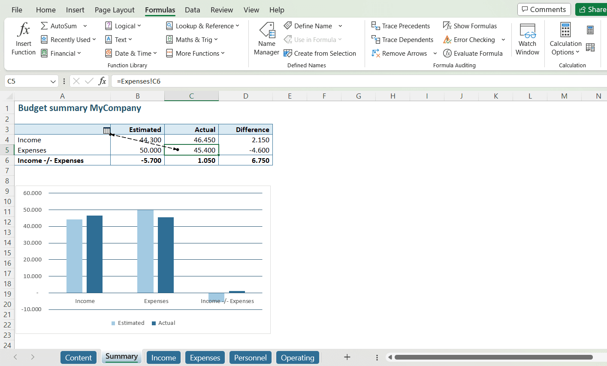Open the Expenses sheet tab

tap(205, 358)
